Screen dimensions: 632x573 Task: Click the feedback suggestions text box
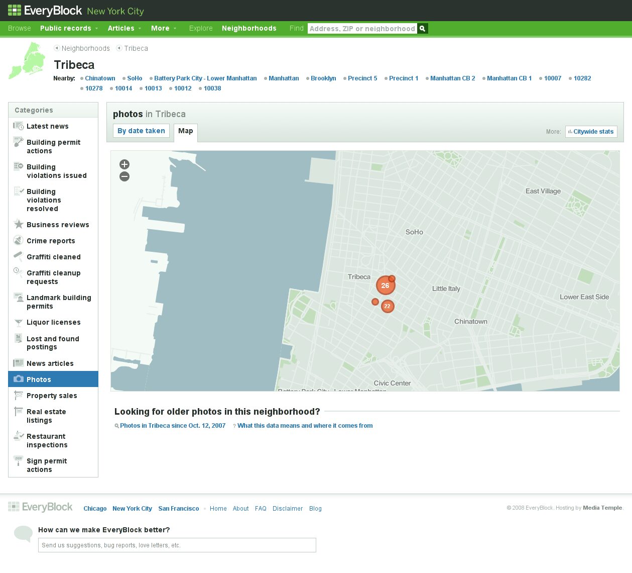pos(177,545)
